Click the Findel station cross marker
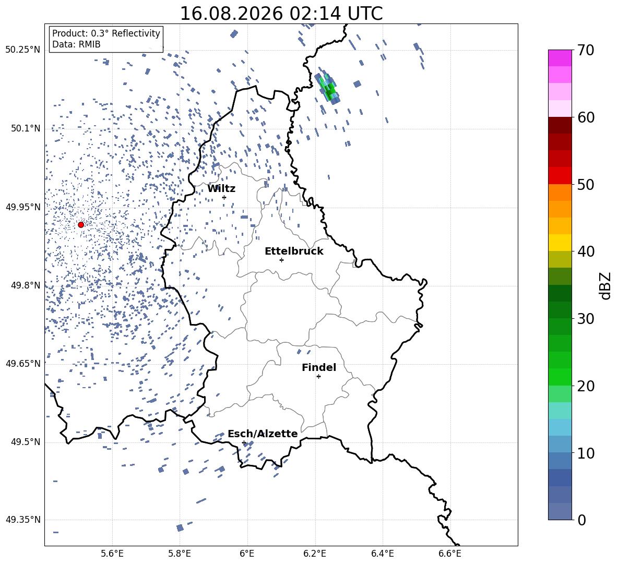 point(318,377)
